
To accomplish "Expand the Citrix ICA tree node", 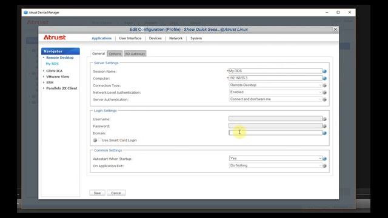I will (44, 71).
